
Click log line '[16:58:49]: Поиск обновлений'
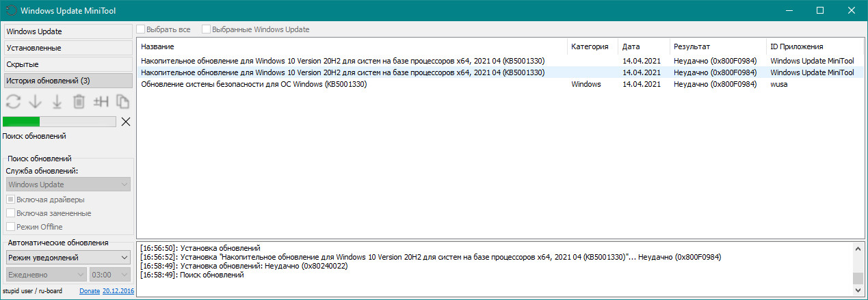(191, 275)
